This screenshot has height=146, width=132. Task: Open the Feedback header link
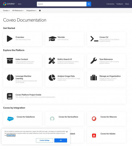point(120,4)
